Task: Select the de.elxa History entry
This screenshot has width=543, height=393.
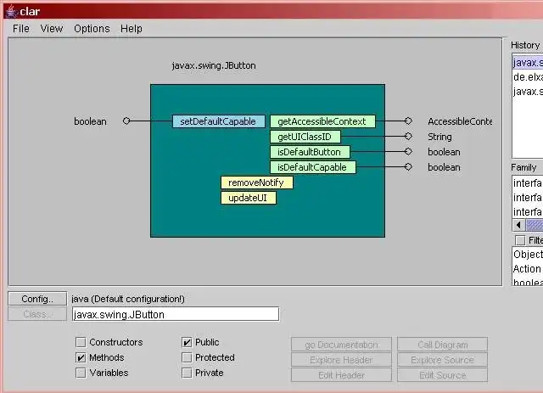Action: [x=528, y=77]
